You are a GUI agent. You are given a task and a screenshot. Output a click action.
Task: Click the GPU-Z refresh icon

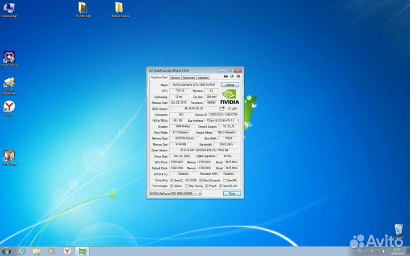pos(232,77)
